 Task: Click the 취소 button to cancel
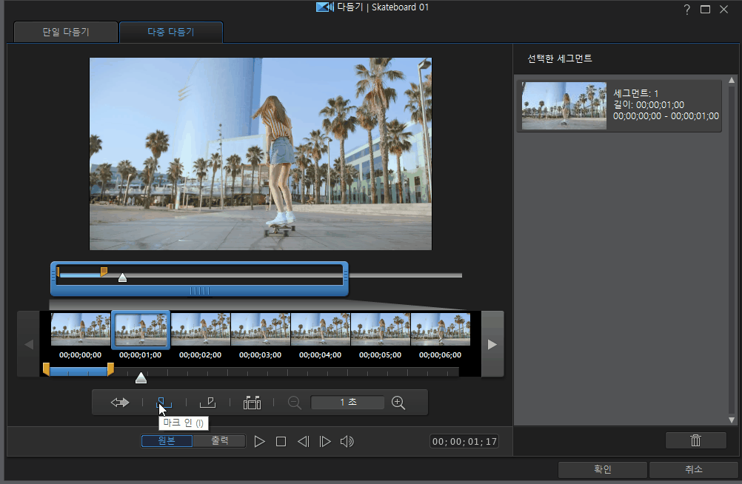[693, 469]
